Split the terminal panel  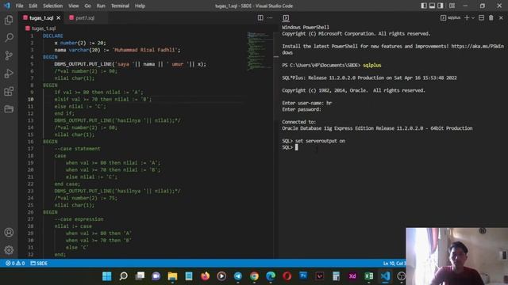click(482, 17)
